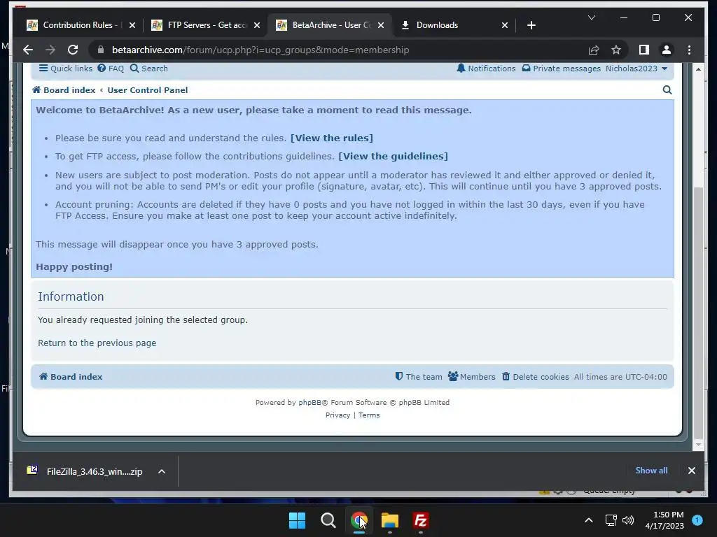The image size is (717, 537).
Task: Click the Chrome taskbar icon
Action: (359, 520)
